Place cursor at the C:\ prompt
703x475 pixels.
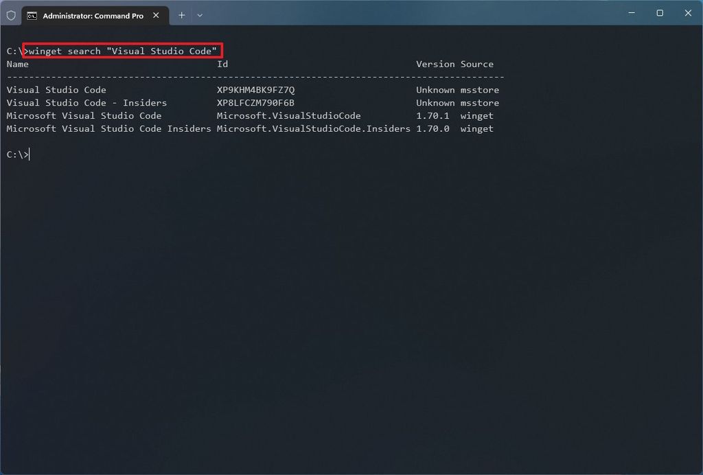coord(19,154)
